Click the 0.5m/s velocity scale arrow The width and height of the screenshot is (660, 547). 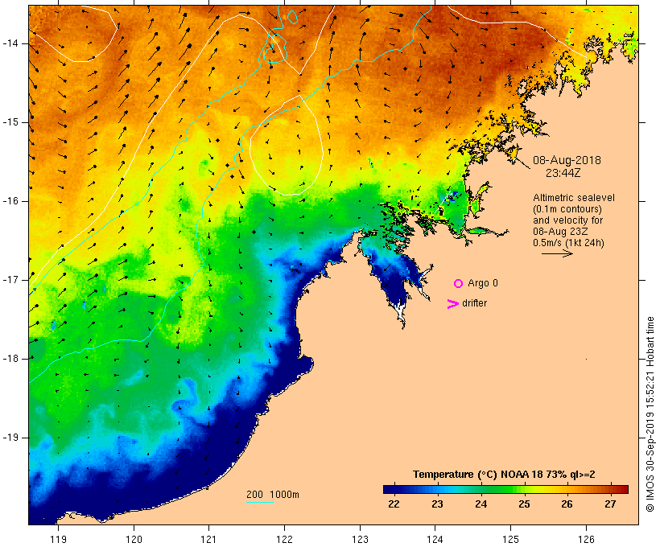tap(557, 253)
